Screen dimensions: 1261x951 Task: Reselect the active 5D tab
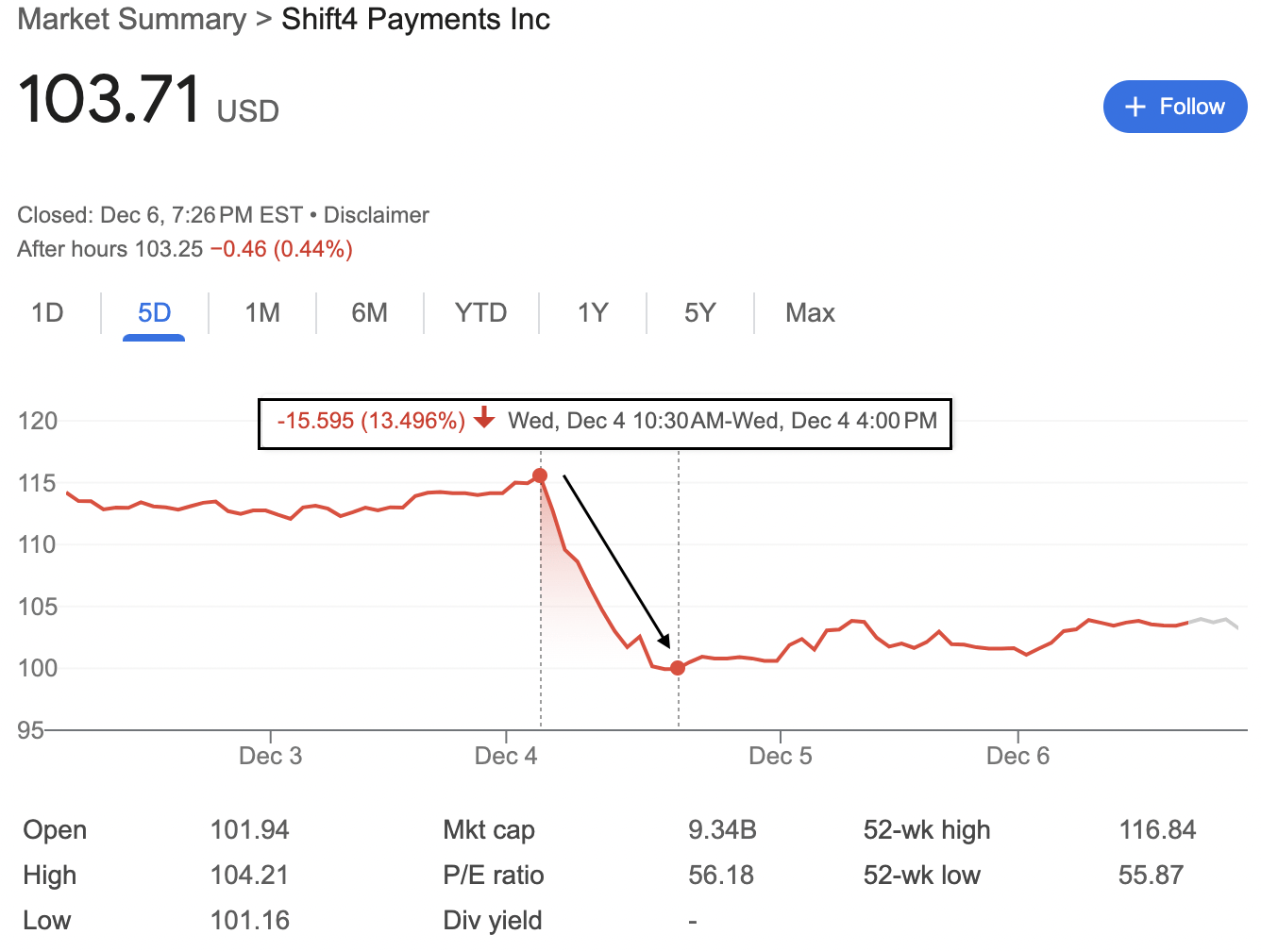coord(154,312)
